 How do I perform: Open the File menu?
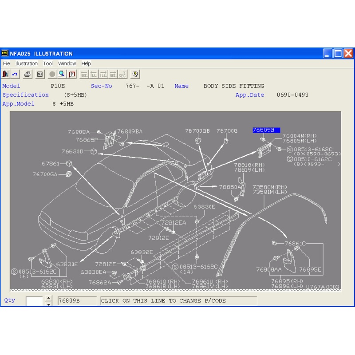(x=6, y=63)
